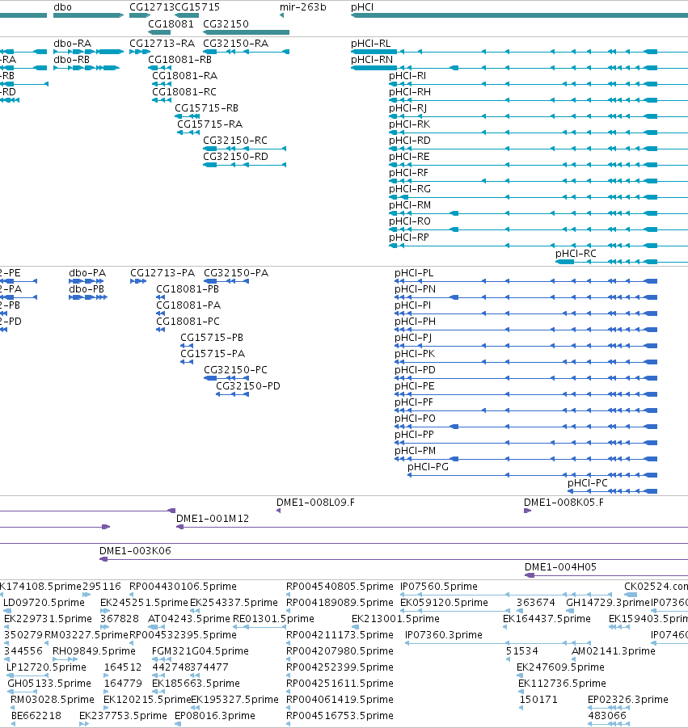The height and width of the screenshot is (728, 688).
Task: Click transcript pHCl-RN
Action: pyautogui.click(x=372, y=60)
